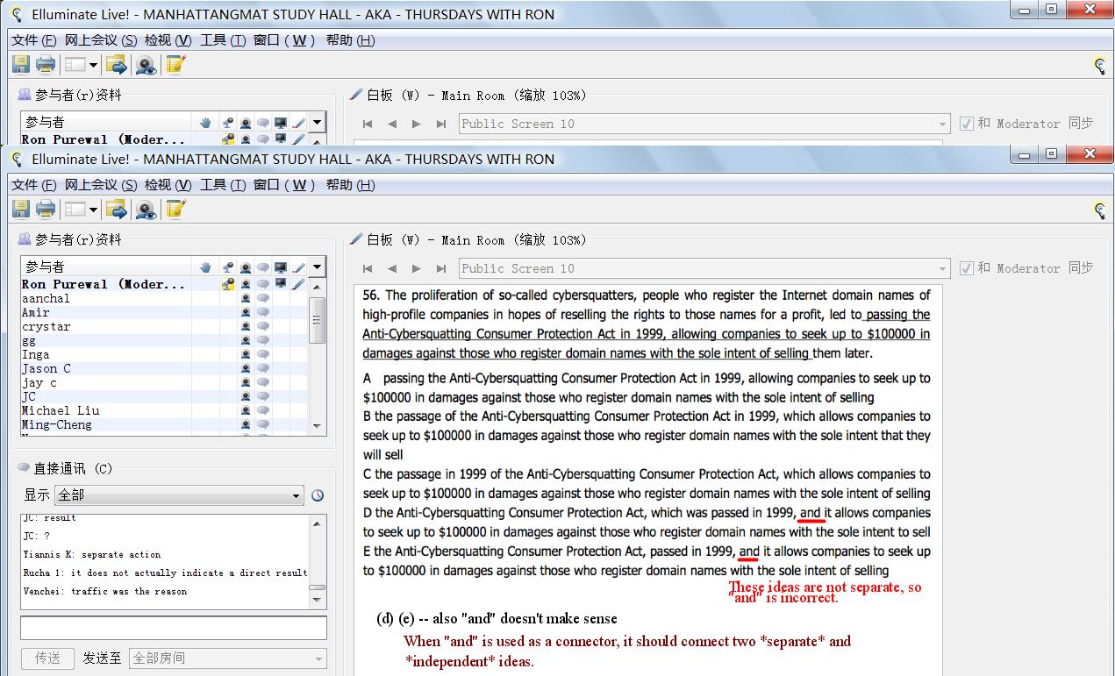Click the webcam preview icon in front window toolbar
This screenshot has height=676, width=1115.
pyautogui.click(x=146, y=209)
